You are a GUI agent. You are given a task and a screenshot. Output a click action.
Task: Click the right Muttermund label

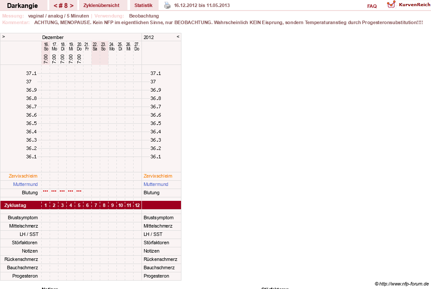pos(156,184)
